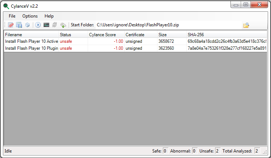
Task: Click size value 3658672
Action: 166,41
